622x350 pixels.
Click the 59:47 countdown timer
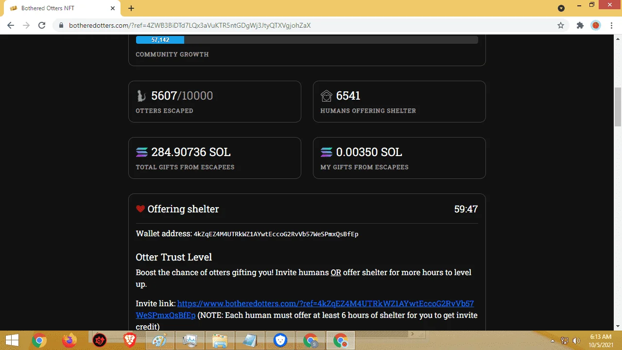pyautogui.click(x=466, y=209)
